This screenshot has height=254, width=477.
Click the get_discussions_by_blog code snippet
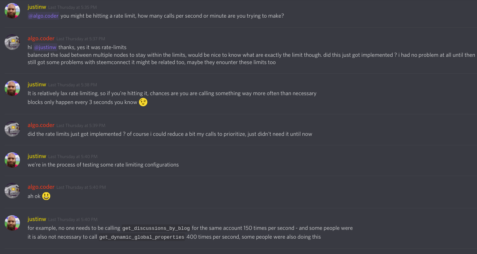pyautogui.click(x=156, y=228)
